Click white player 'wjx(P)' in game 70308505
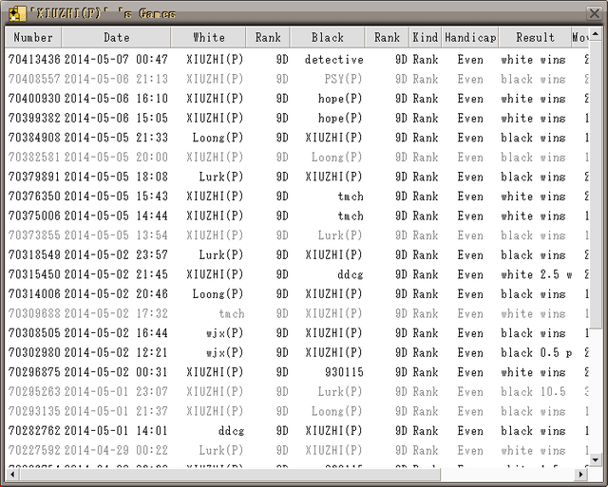The height and width of the screenshot is (487, 608). pos(224,333)
